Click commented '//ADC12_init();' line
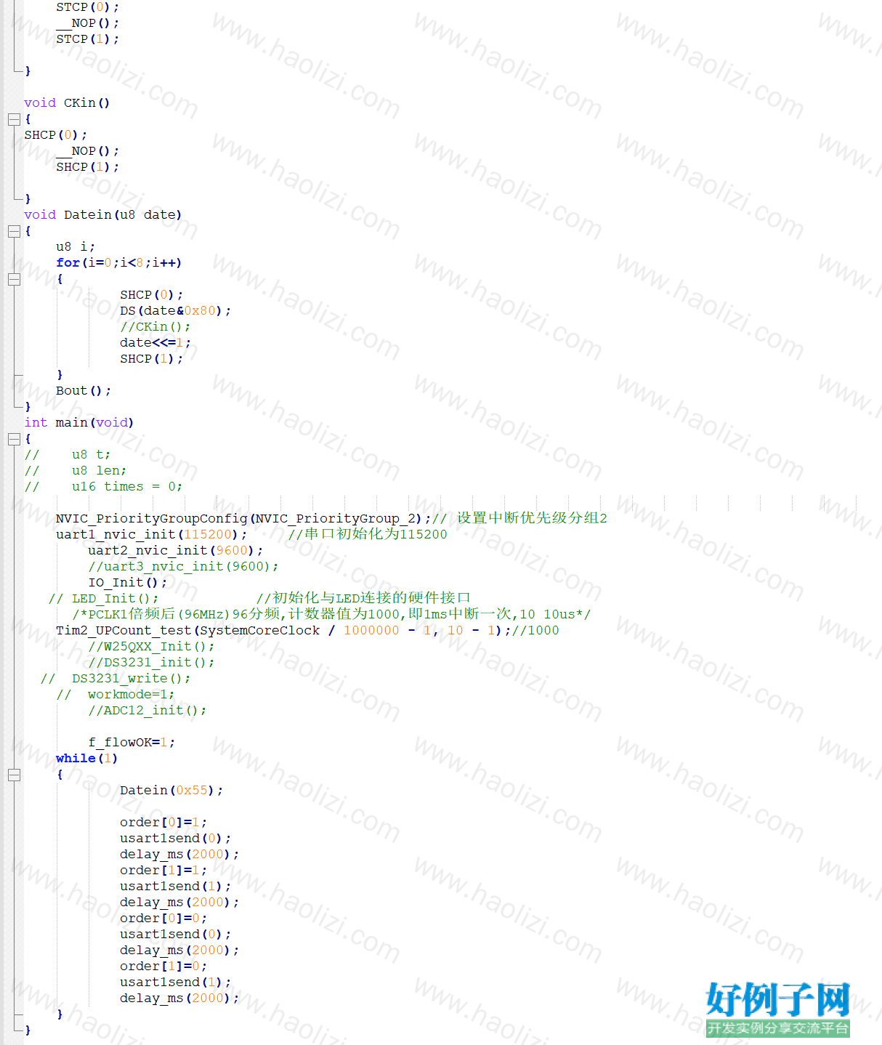The width and height of the screenshot is (882, 1045). click(147, 711)
